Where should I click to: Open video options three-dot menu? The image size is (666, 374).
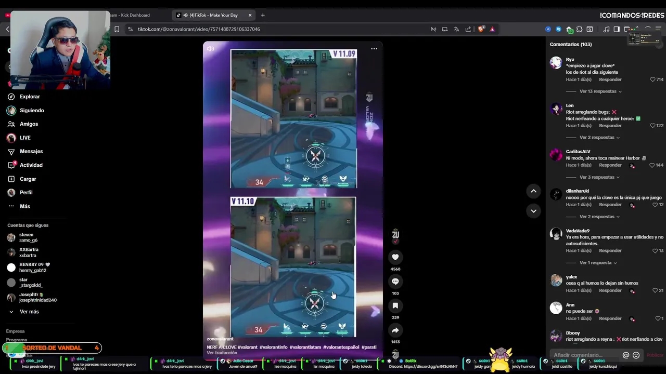374,49
